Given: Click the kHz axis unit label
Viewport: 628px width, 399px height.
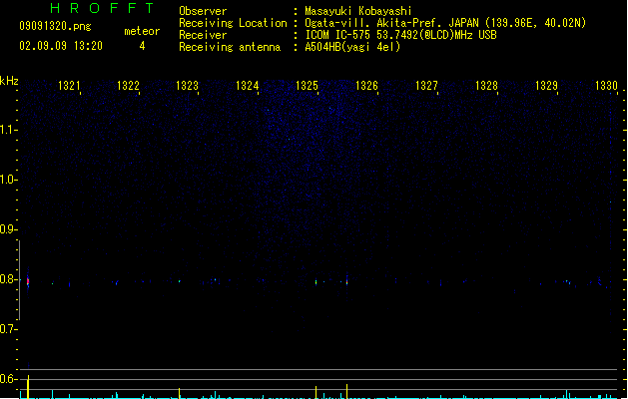Looking at the screenshot, I should tap(9, 81).
